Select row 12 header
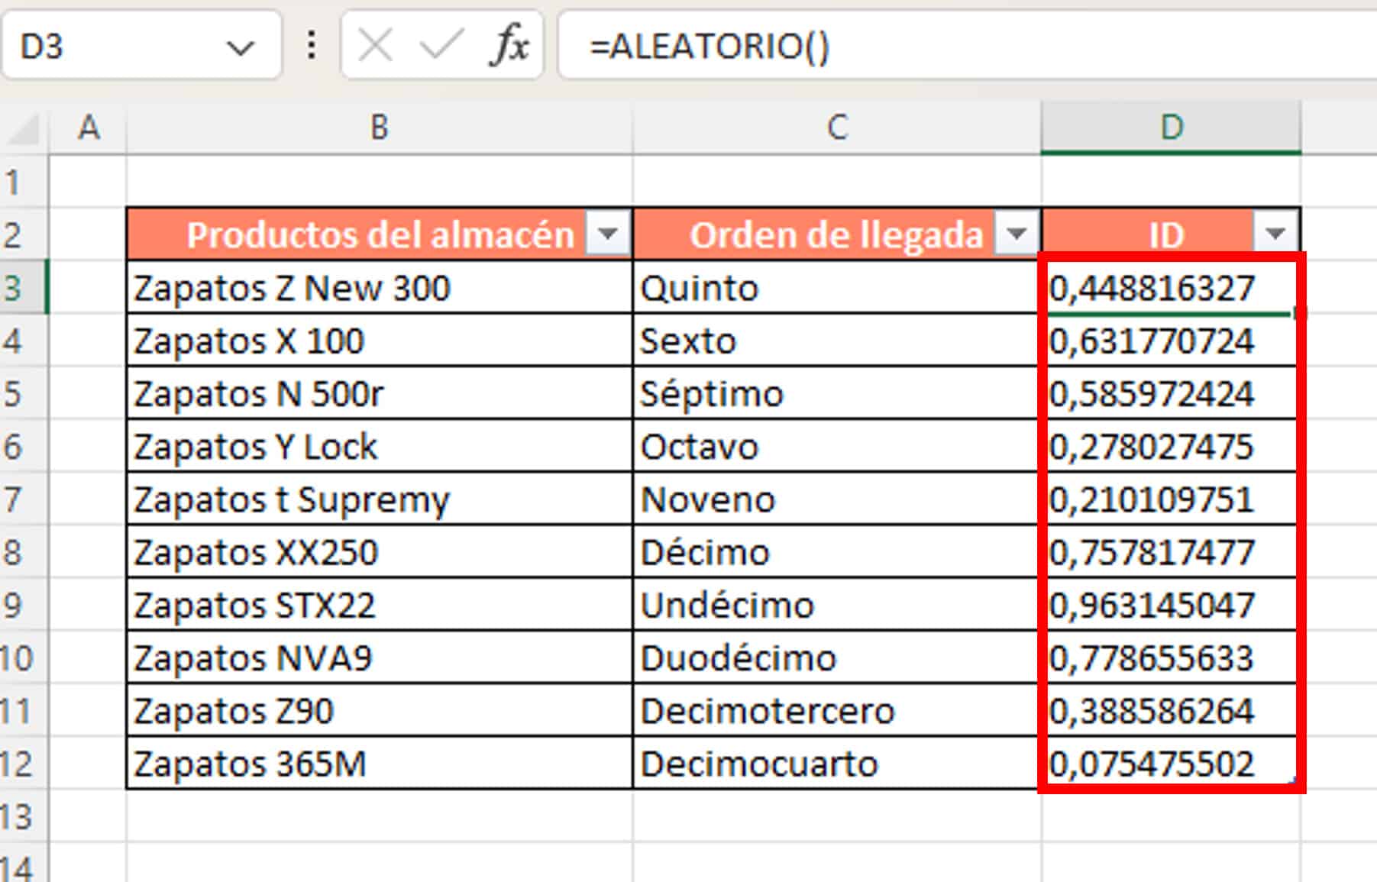 pos(17,764)
